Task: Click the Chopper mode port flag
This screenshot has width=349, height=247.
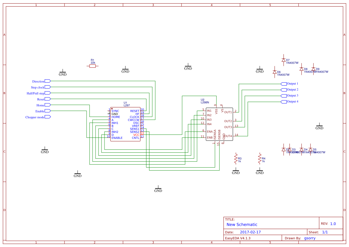Action: coord(48,117)
